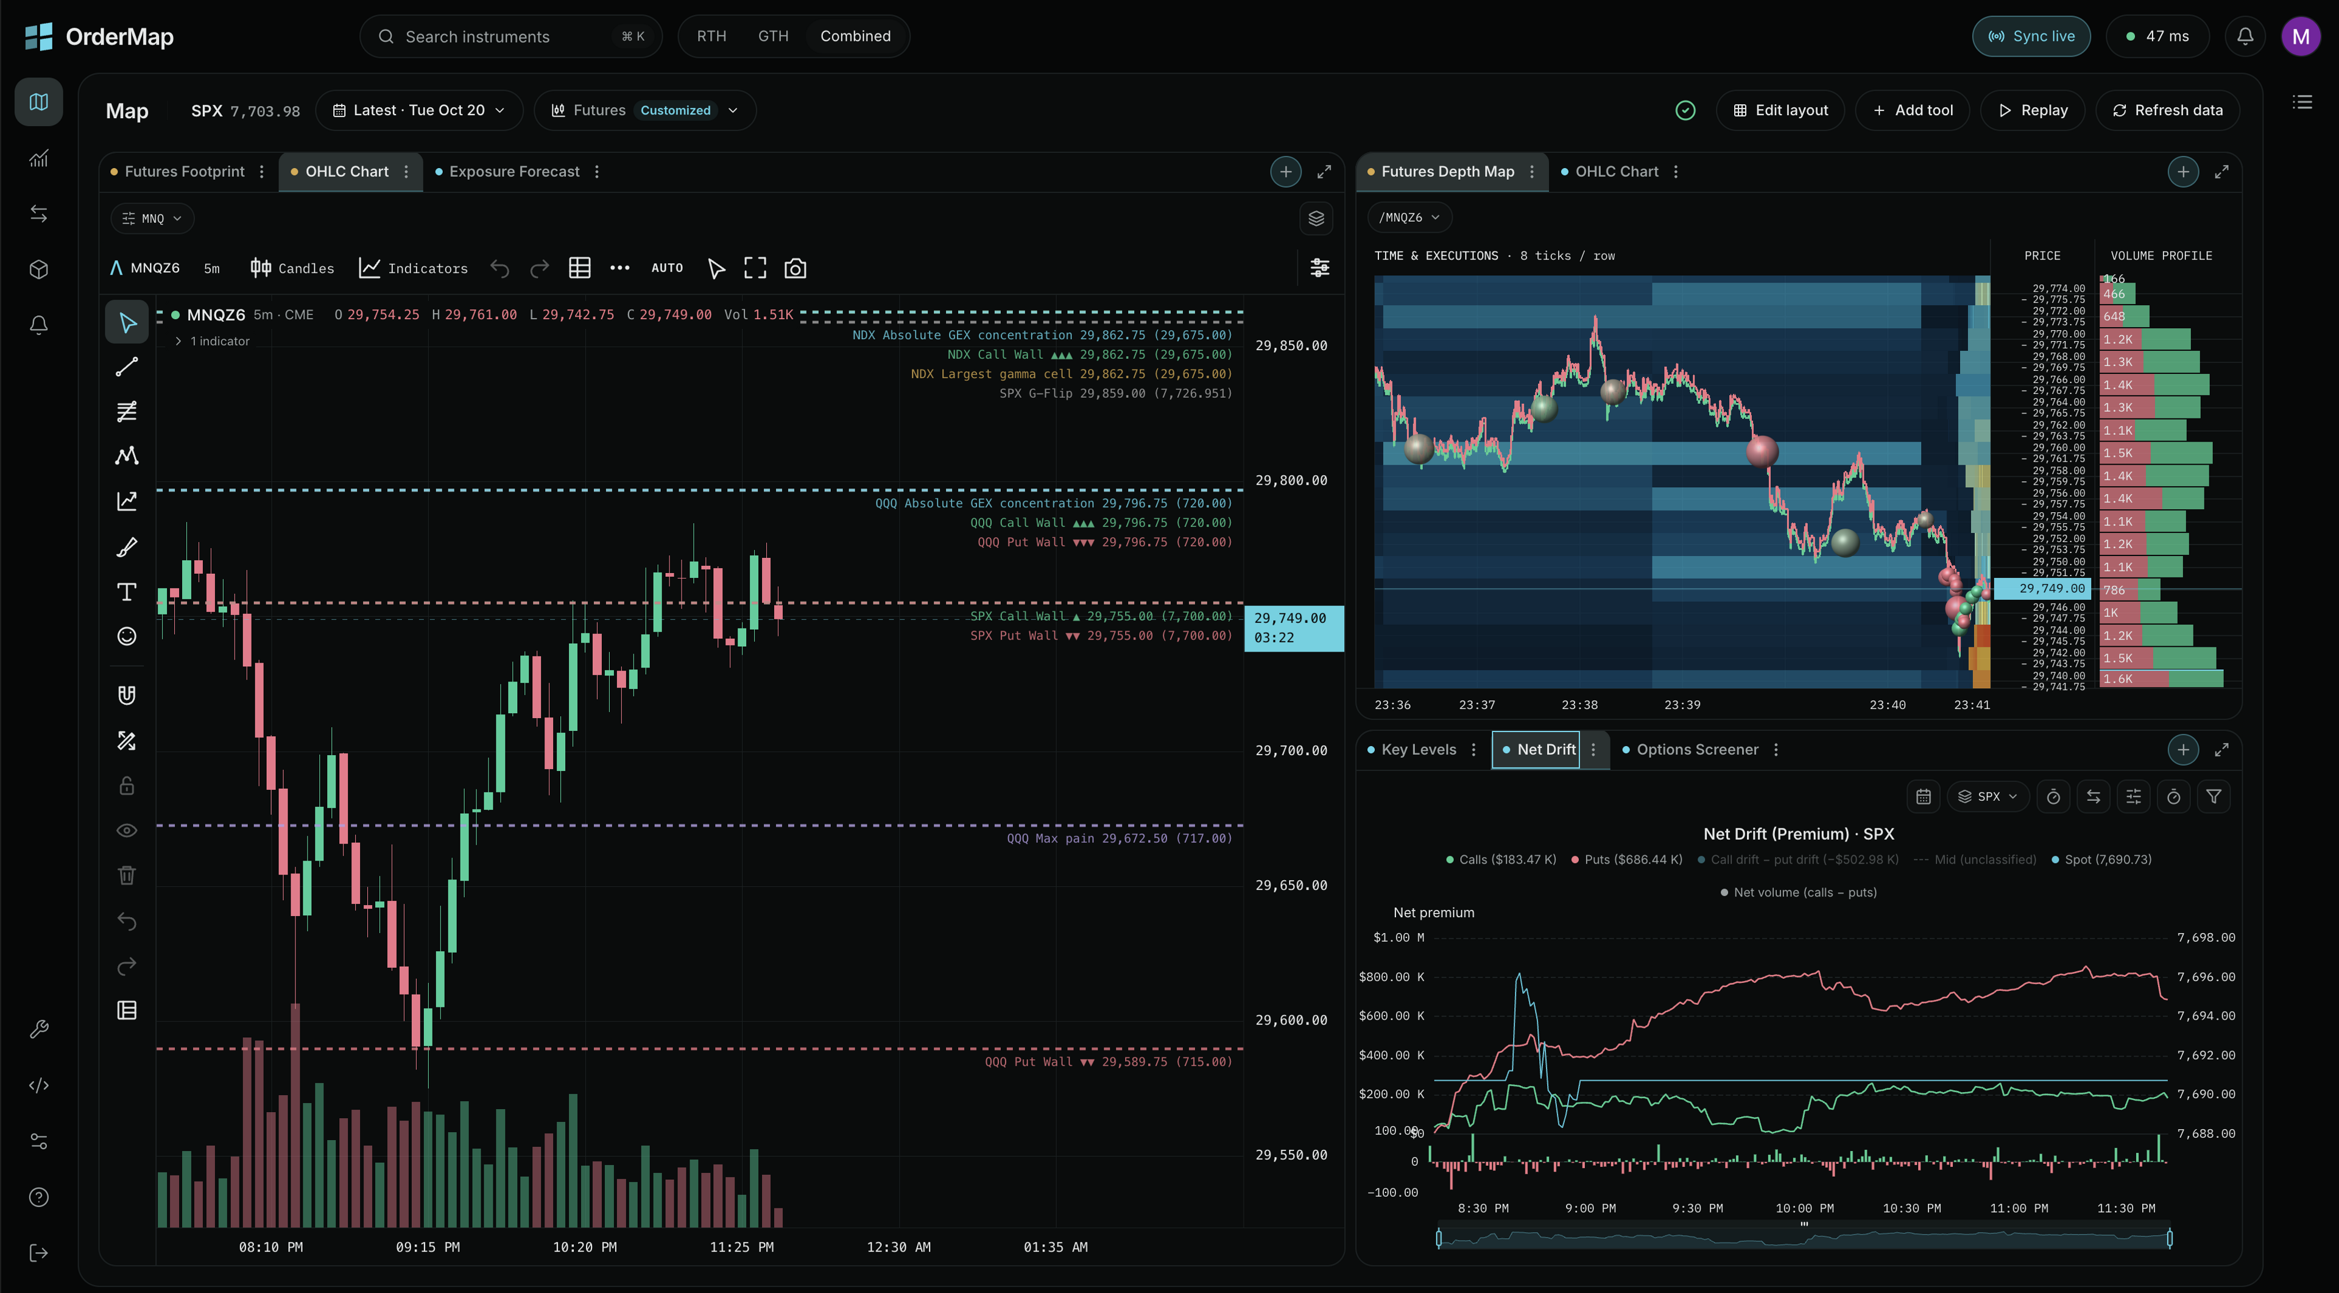This screenshot has width=2339, height=1293.
Task: Select the Fibonacci retracement tool
Action: [x=127, y=411]
